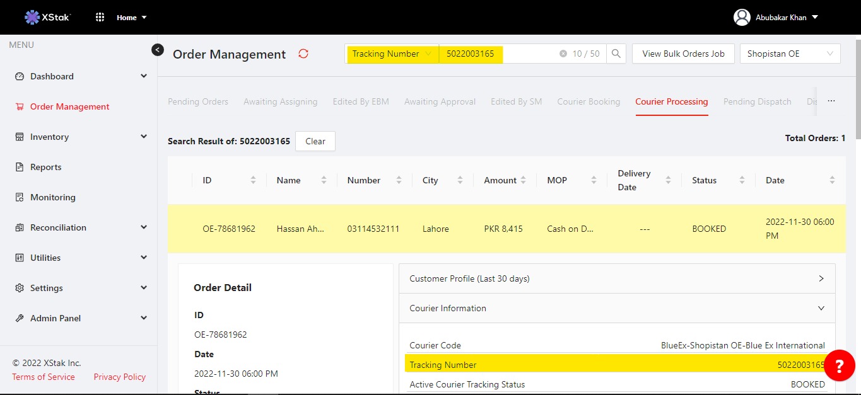861x395 pixels.
Task: Click the red refresh icon
Action: (x=303, y=54)
